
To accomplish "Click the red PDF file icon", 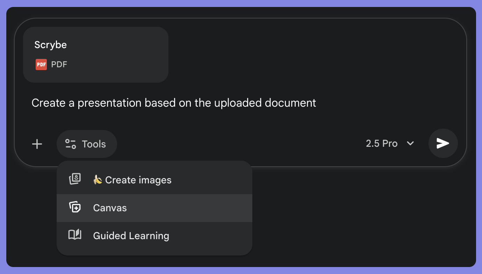I will [41, 64].
